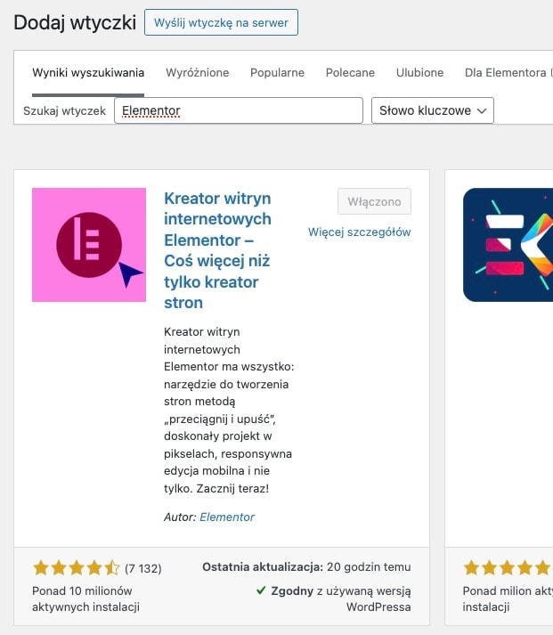Click the "(7 132)" ratings count
This screenshot has height=635, width=553.
coord(143,568)
